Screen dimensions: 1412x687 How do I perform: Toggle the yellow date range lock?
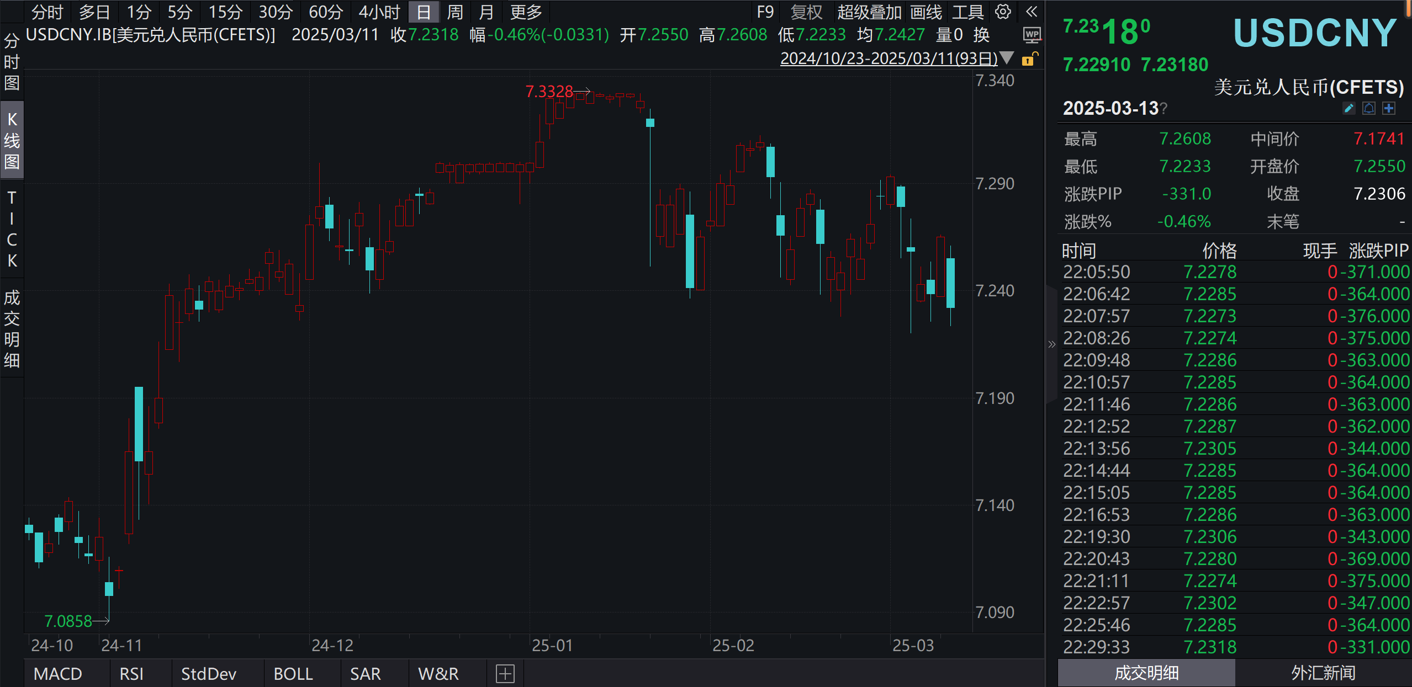(1029, 59)
